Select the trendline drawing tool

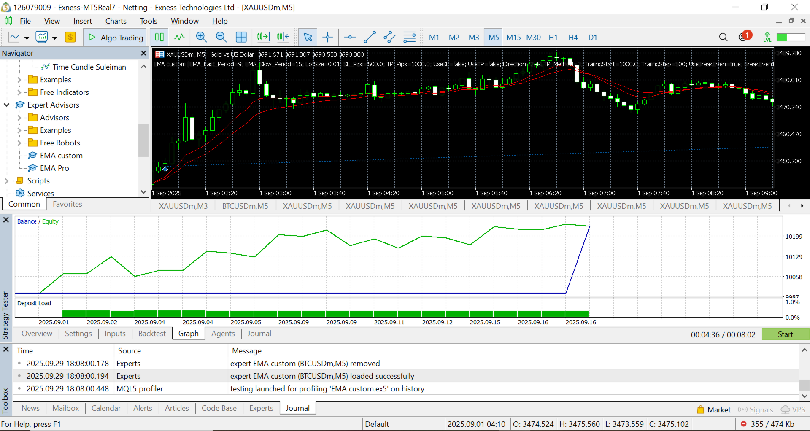(370, 37)
